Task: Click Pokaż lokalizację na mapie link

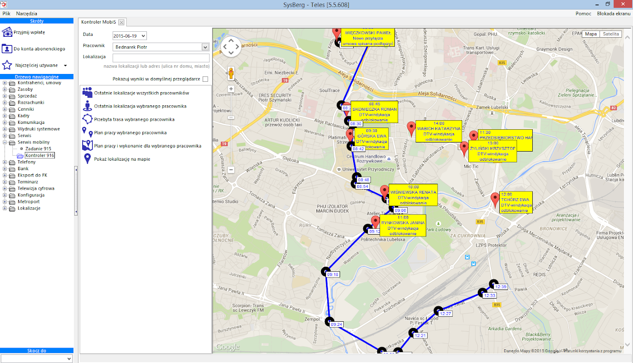Action: tap(122, 159)
